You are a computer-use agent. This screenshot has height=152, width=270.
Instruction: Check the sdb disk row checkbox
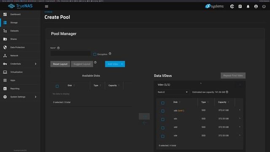[x=163, y=111]
